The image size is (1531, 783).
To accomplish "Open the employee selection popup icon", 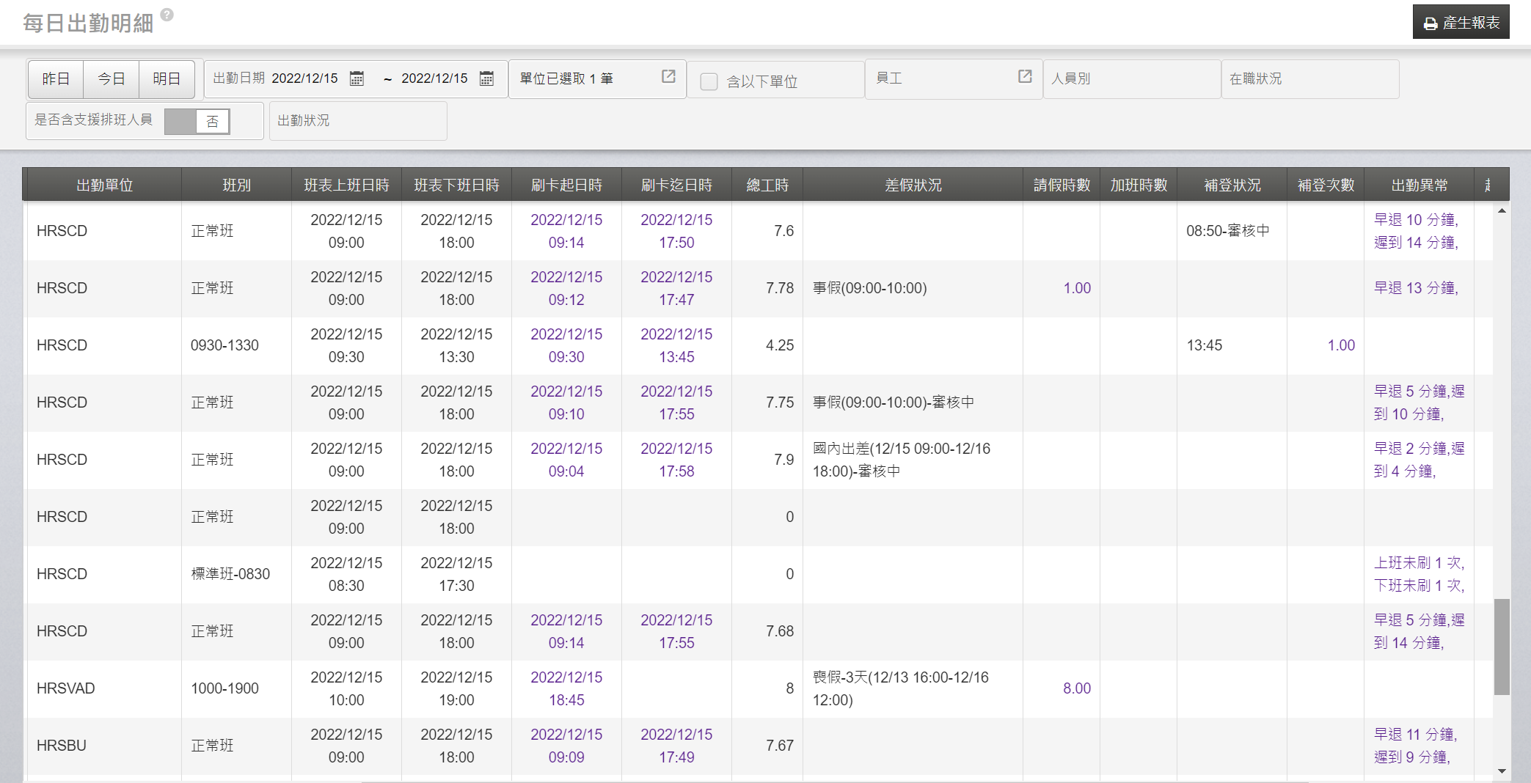I will [1025, 77].
